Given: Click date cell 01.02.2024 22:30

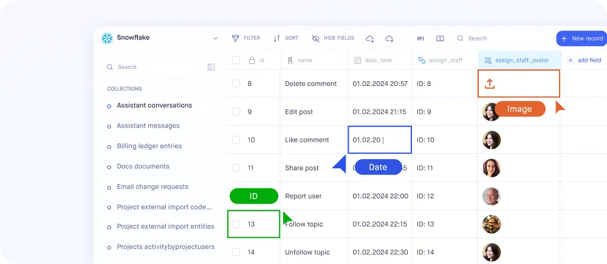Looking at the screenshot, I should pyautogui.click(x=380, y=252).
